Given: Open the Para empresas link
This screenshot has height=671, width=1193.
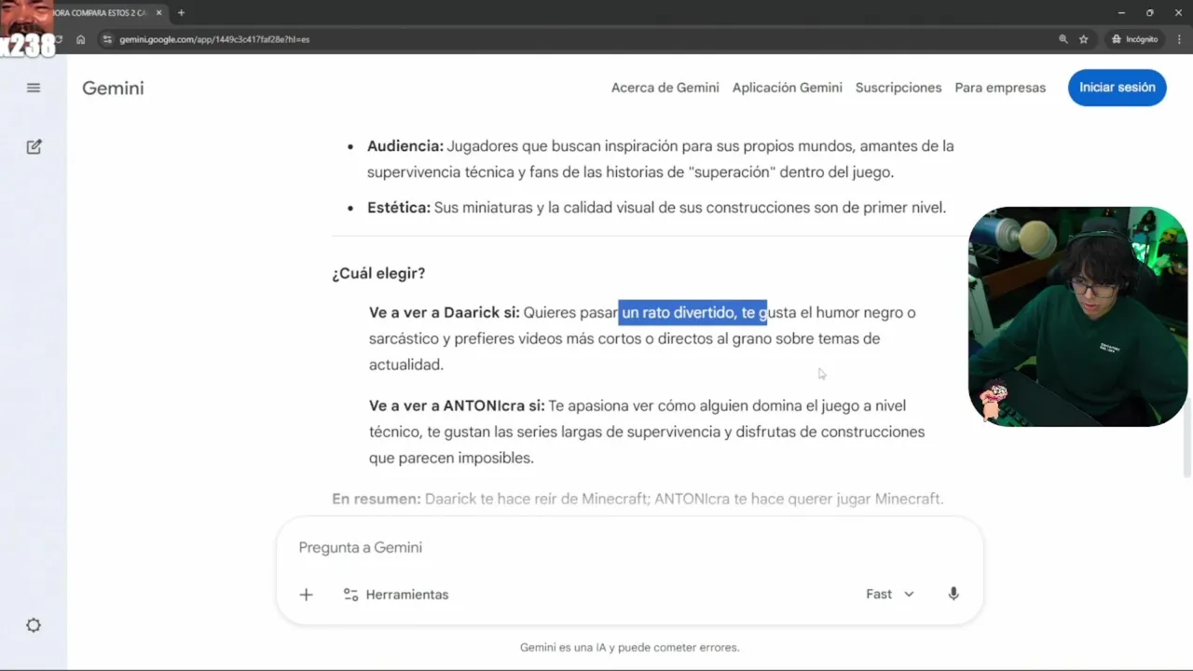Looking at the screenshot, I should click(x=1000, y=88).
